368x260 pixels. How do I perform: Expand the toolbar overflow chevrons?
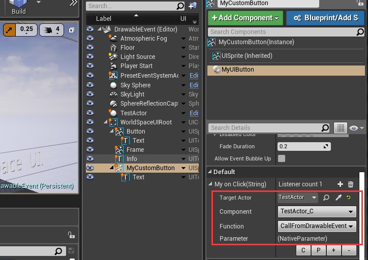[x=74, y=3]
